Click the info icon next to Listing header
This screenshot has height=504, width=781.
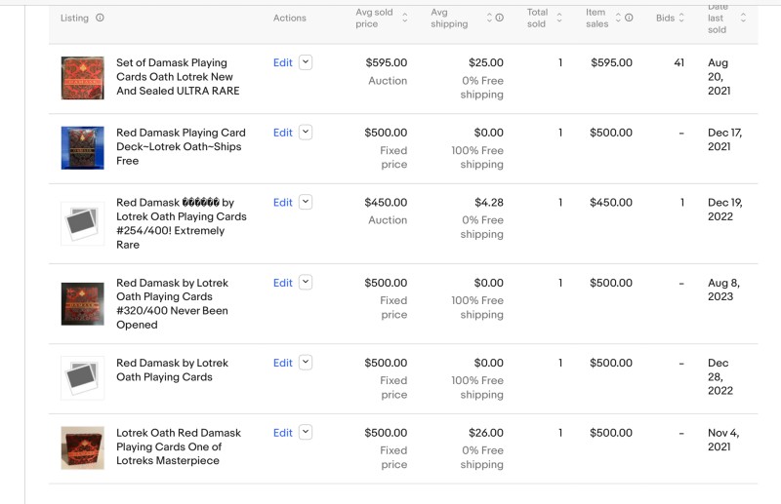tap(101, 18)
